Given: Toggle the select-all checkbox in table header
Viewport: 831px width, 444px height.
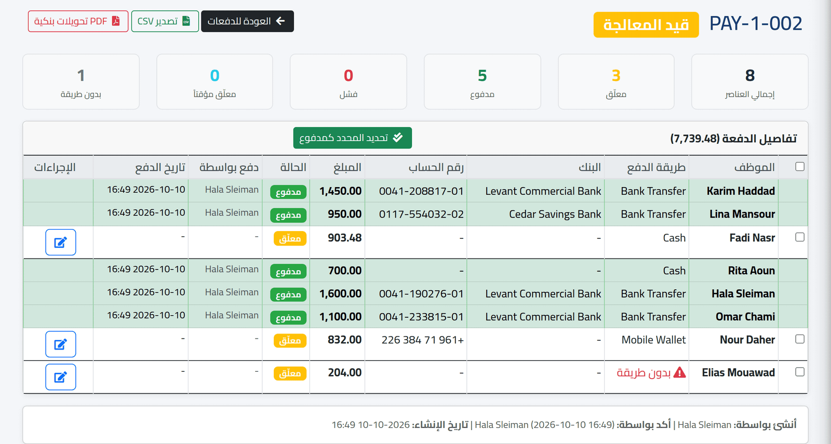Looking at the screenshot, I should 800,167.
